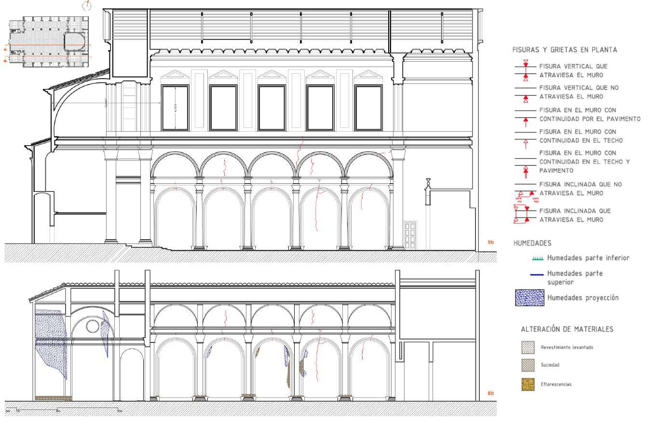The image size is (651, 421).
Task: Click 'CONTINUIDAD POR EL PAVIMENTO' legend text
Action: coord(590,119)
